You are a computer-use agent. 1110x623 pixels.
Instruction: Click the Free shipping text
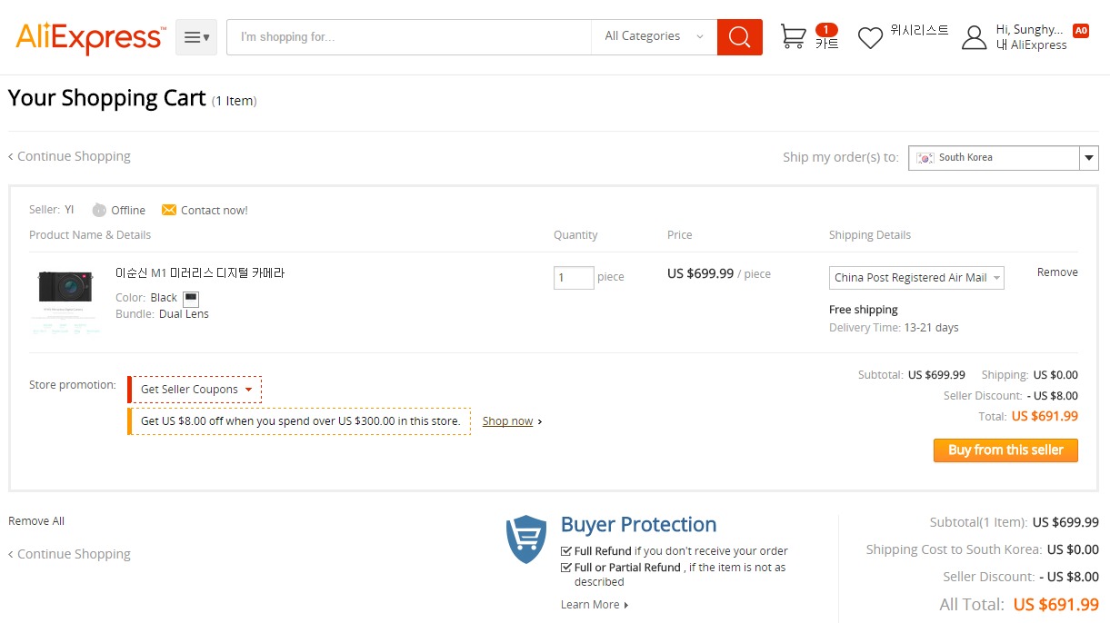(864, 310)
